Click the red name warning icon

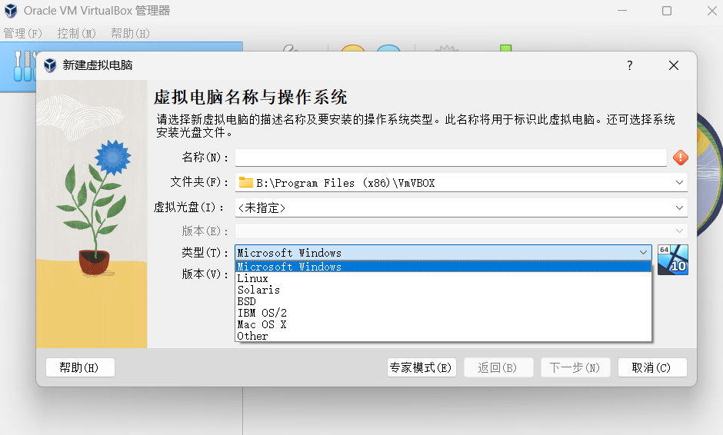click(x=680, y=158)
